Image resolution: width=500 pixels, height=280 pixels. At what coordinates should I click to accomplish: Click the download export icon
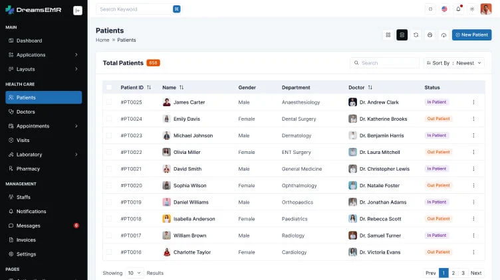click(443, 35)
